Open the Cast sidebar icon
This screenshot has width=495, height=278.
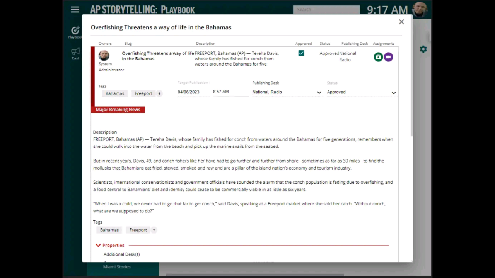click(75, 54)
